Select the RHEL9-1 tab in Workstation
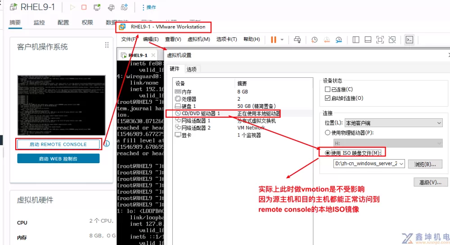Image resolution: width=450 pixels, height=245 pixels. pos(138,55)
